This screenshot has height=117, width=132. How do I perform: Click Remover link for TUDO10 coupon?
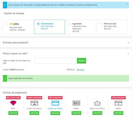[81, 70]
